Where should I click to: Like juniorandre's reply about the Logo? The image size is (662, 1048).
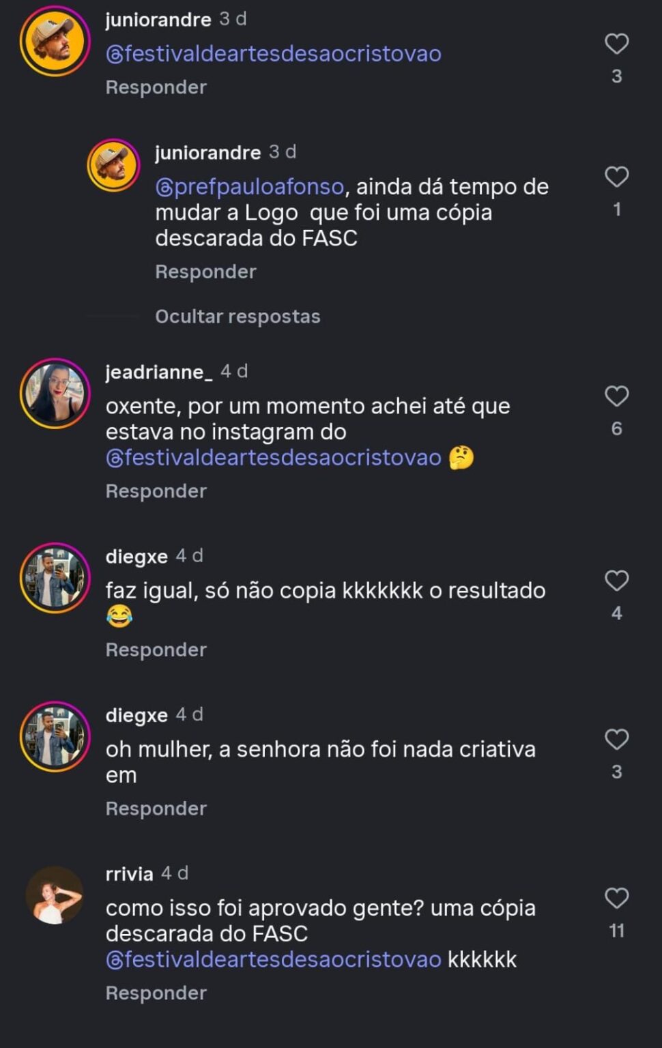pos(616,177)
